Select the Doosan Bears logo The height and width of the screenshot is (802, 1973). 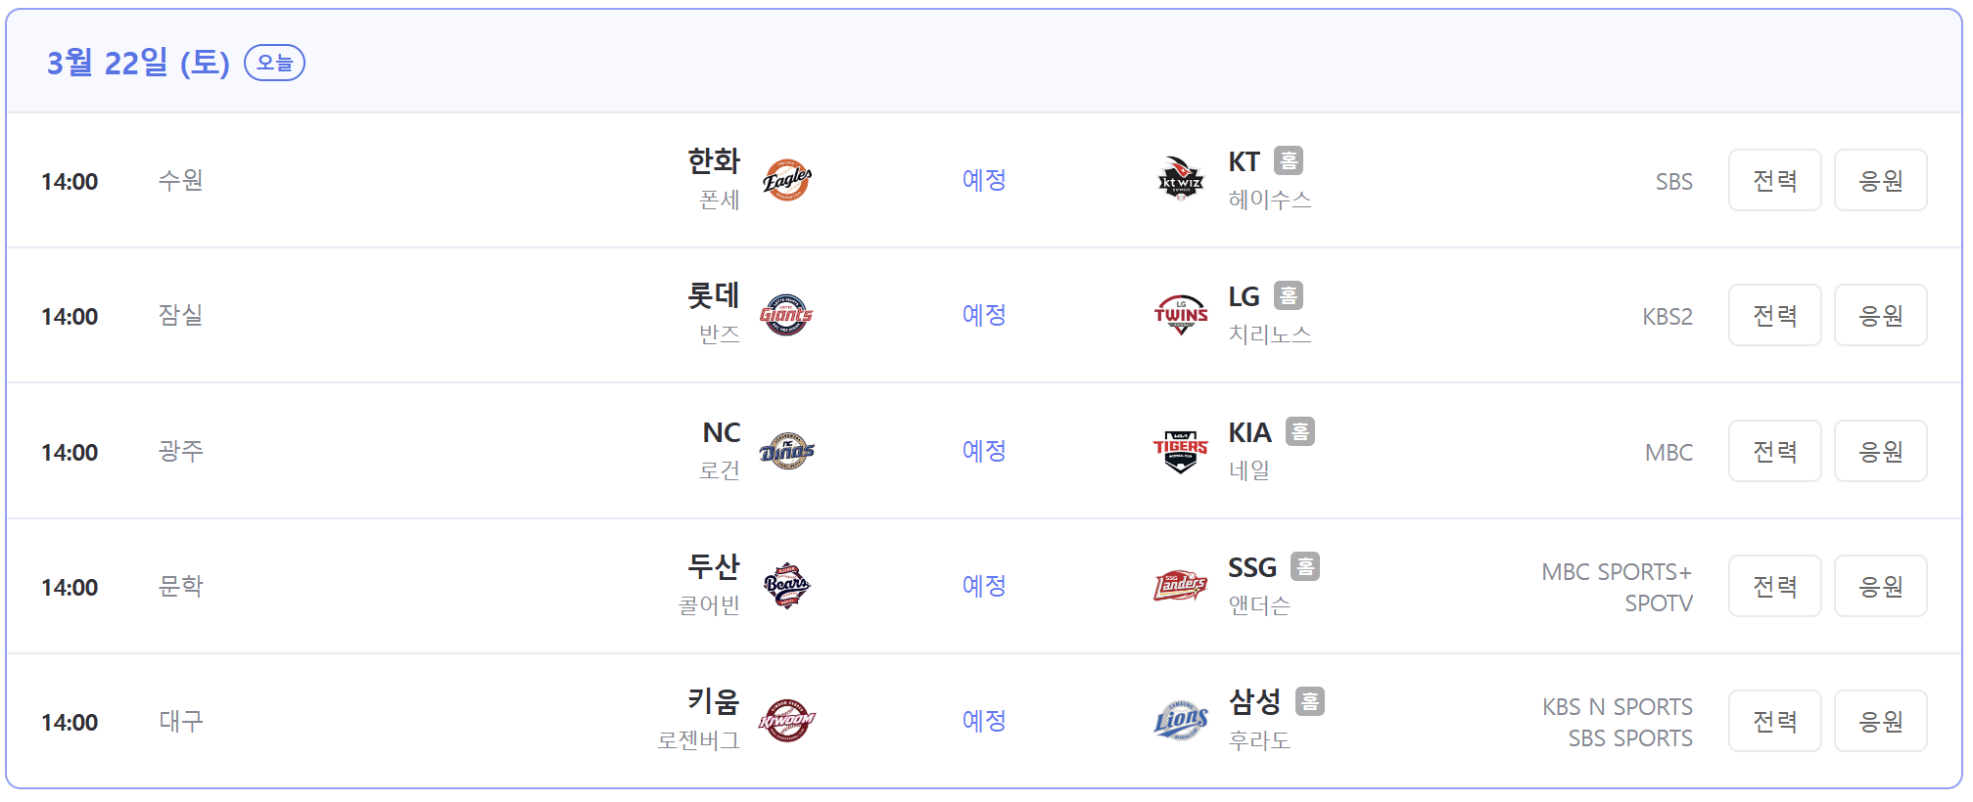click(x=791, y=586)
